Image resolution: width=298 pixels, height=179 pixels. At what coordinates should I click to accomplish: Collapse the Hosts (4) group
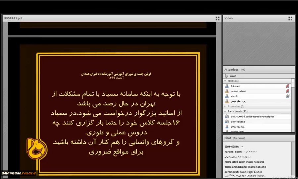[x=225, y=81]
